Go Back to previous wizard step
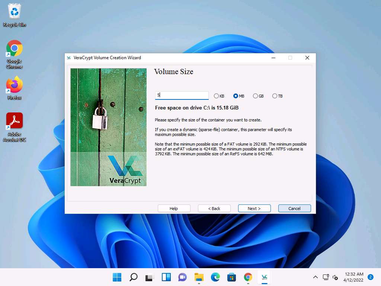The height and width of the screenshot is (286, 381). [214, 209]
